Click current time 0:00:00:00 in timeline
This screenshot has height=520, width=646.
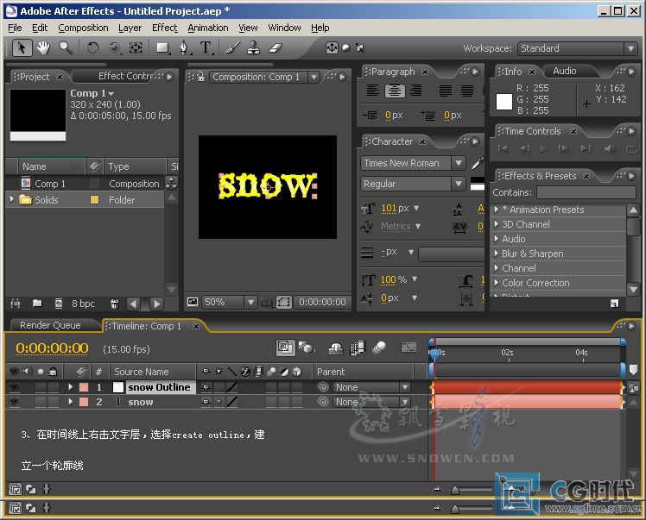52,349
